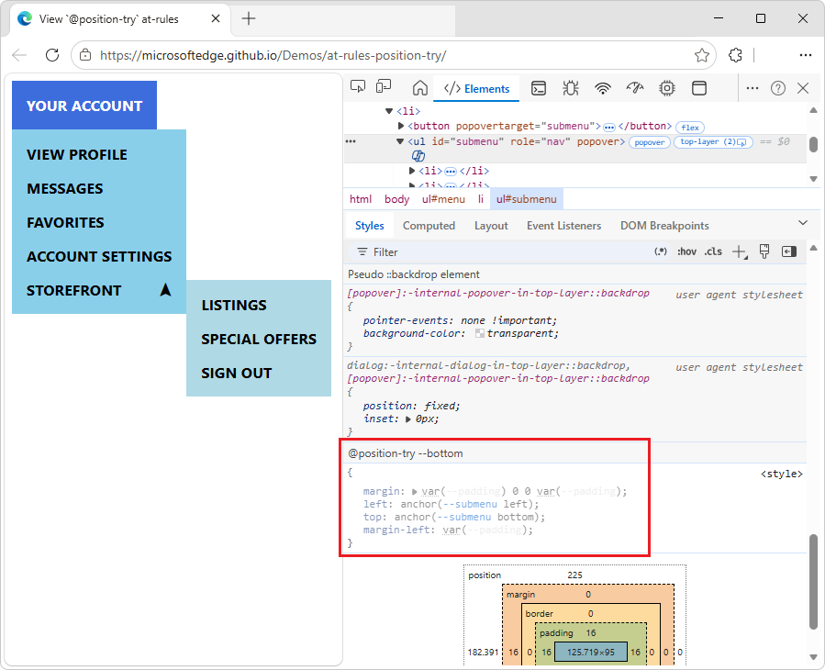This screenshot has height=670, width=825.
Task: Open the Application tool icon
Action: coord(698,88)
